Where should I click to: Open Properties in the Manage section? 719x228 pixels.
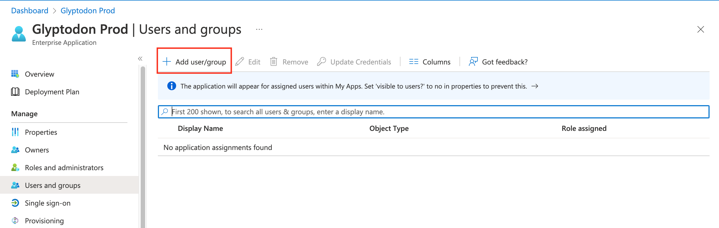click(41, 132)
